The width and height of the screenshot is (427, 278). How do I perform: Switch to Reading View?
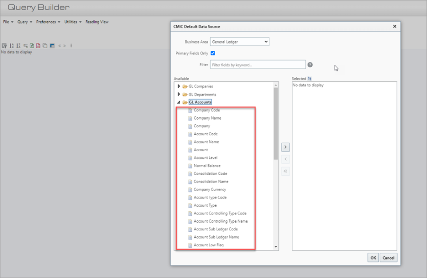97,22
